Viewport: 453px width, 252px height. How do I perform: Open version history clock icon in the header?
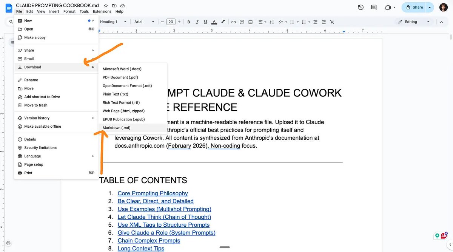361,7
